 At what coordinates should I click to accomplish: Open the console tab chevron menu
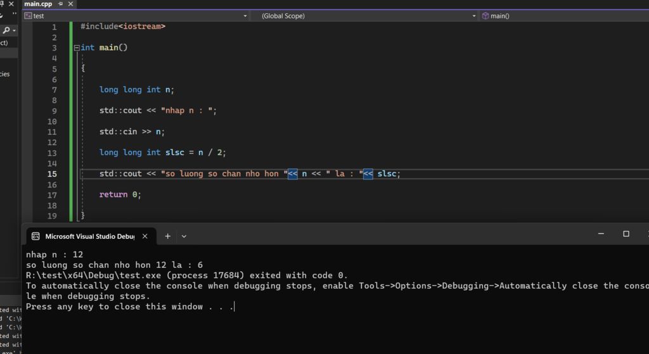coord(184,236)
